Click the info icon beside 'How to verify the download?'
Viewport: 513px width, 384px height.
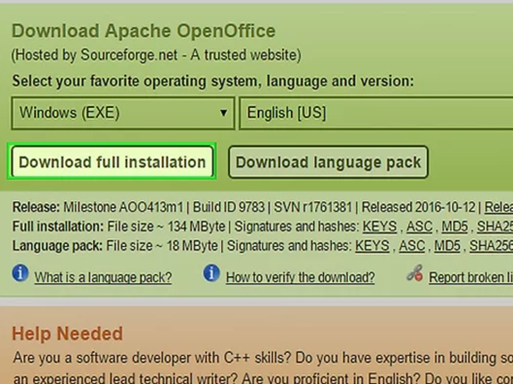211,274
